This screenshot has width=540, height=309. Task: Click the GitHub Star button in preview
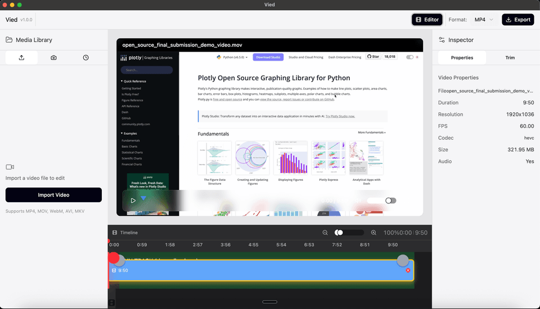tap(373, 56)
